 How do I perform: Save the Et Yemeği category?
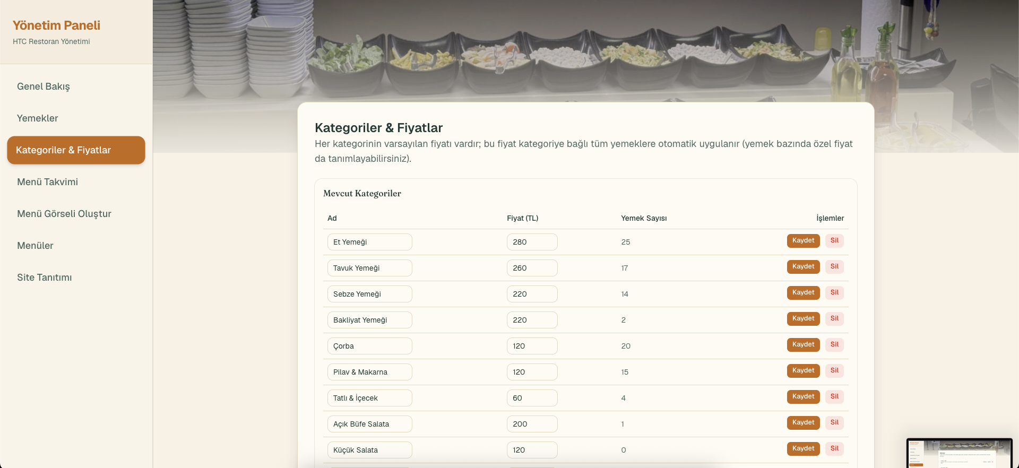point(803,241)
